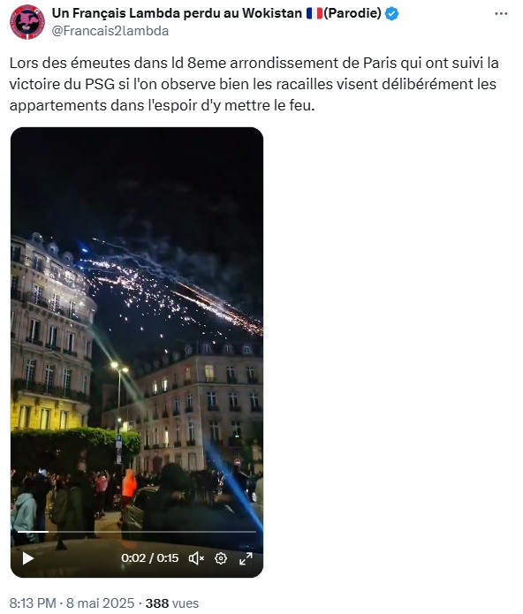This screenshot has height=614, width=523.
Task: Click the French flag emoji in name
Action: [x=315, y=14]
